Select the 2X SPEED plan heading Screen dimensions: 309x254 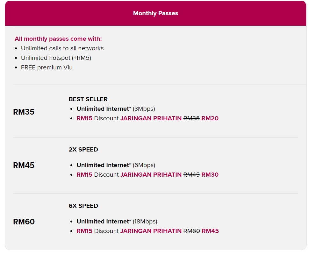83,150
